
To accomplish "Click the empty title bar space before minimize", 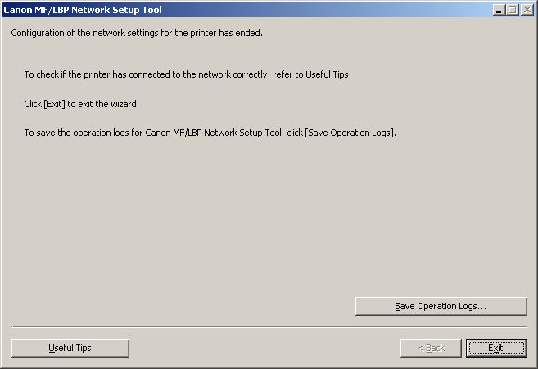I will click(328, 10).
